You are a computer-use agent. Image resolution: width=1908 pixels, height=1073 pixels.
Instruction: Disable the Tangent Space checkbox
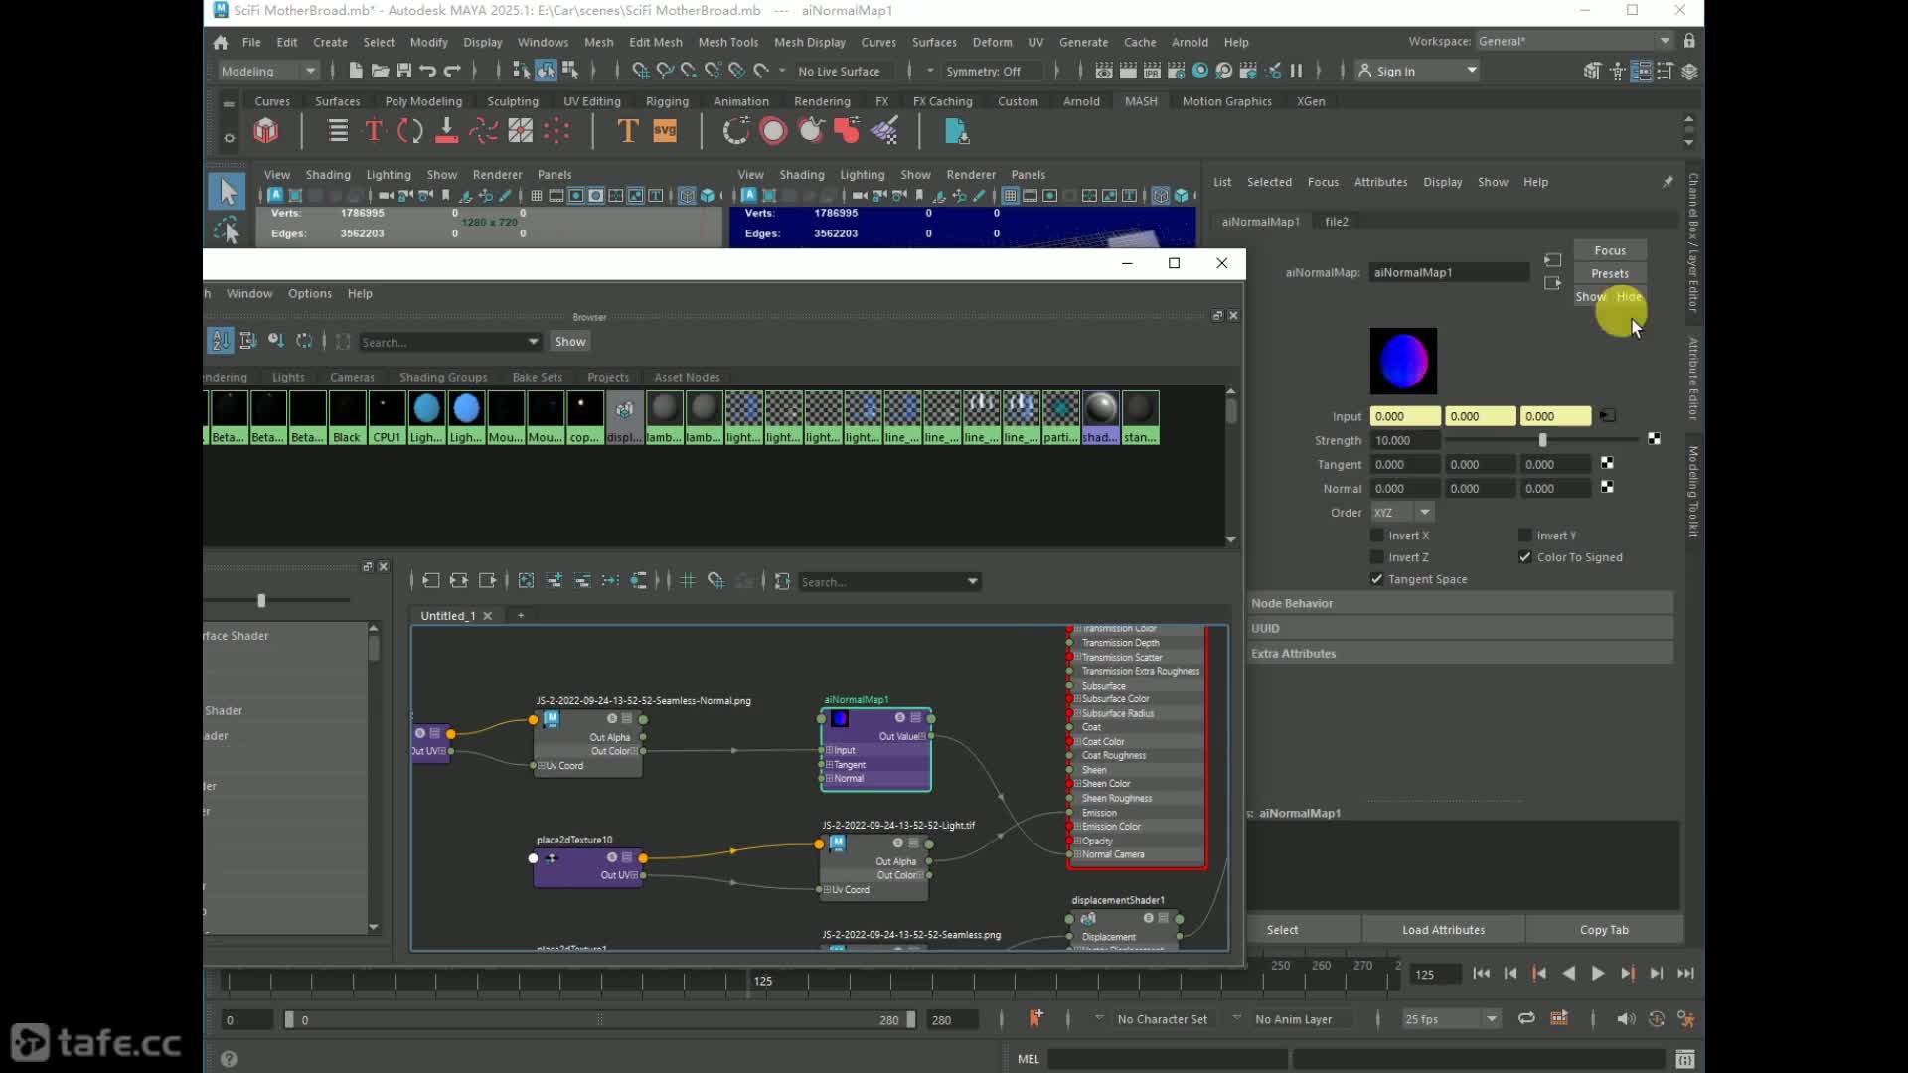(x=1377, y=579)
